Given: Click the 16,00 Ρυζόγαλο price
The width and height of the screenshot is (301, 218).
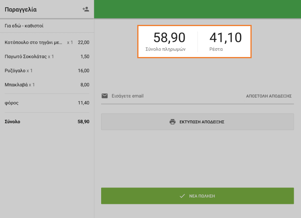Looking at the screenshot, I should [83, 71].
